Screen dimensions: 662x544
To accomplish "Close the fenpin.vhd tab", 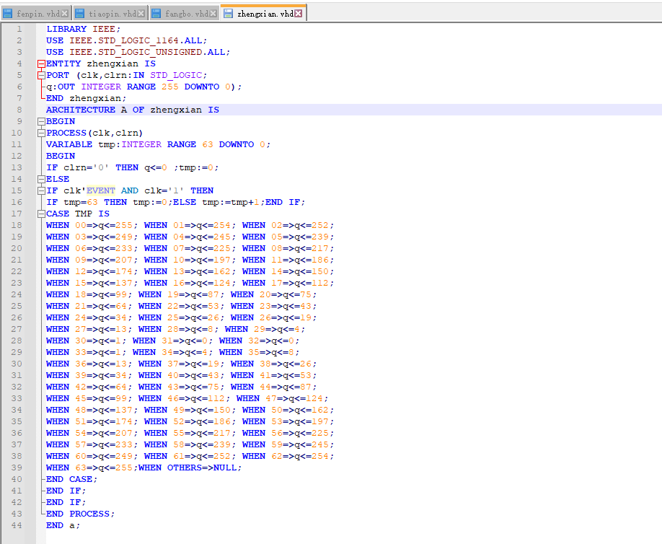I will pos(65,14).
